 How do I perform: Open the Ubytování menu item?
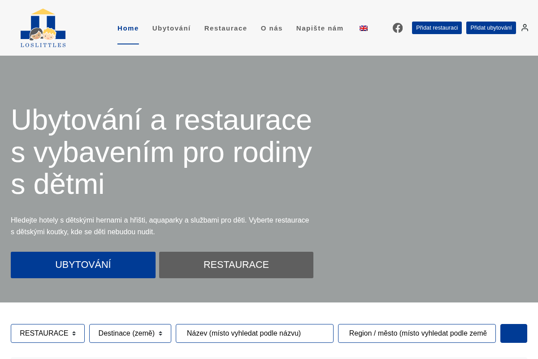click(172, 28)
